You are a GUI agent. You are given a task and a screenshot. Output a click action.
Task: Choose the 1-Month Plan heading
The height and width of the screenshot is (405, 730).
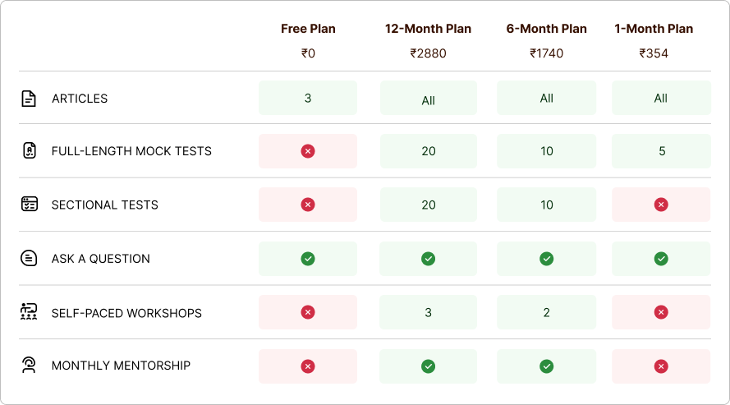click(x=654, y=29)
